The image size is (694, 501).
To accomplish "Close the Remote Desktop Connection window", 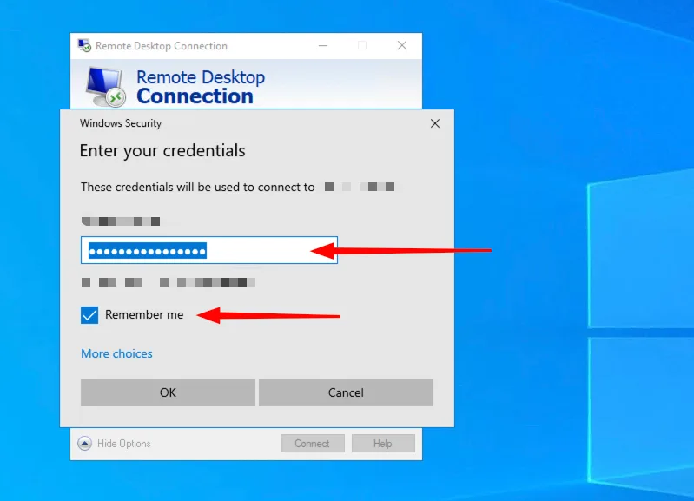I will point(402,46).
